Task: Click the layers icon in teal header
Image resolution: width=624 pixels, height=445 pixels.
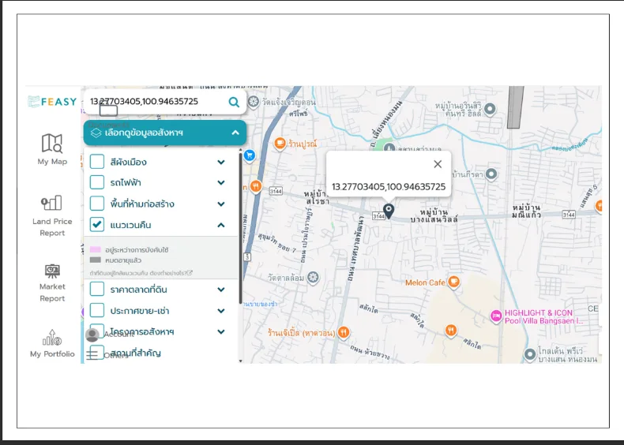Action: click(96, 133)
